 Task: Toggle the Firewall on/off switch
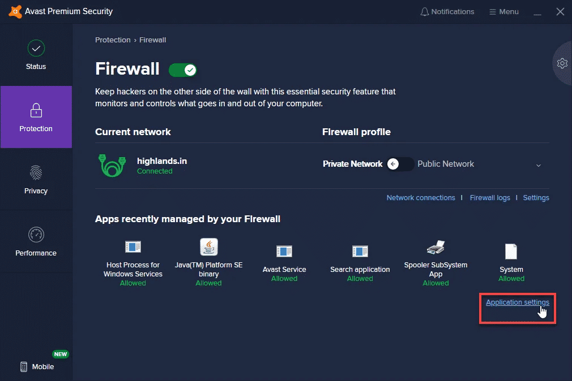(182, 69)
